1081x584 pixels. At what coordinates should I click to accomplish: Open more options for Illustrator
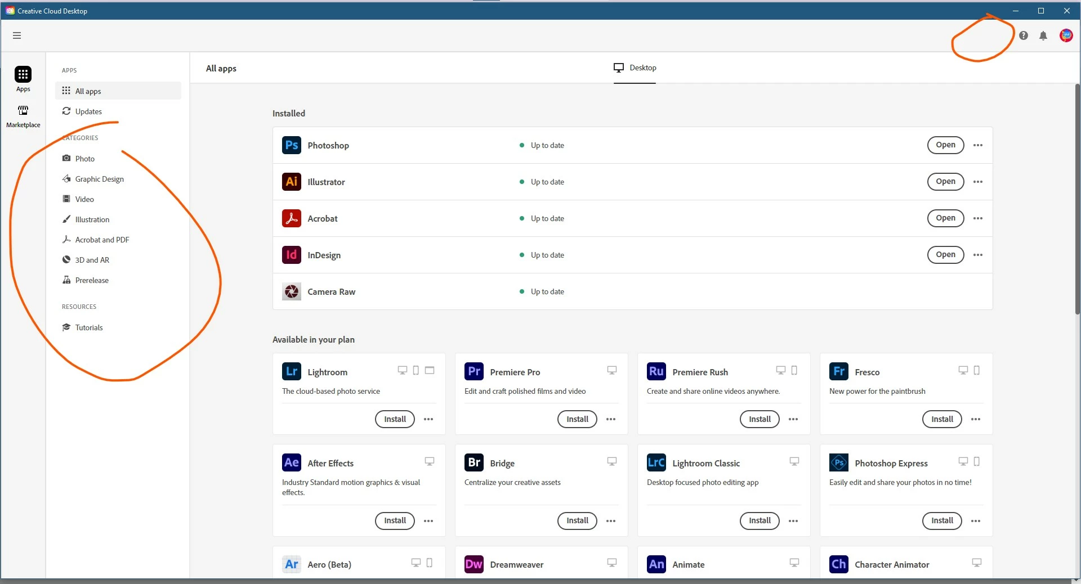coord(978,182)
